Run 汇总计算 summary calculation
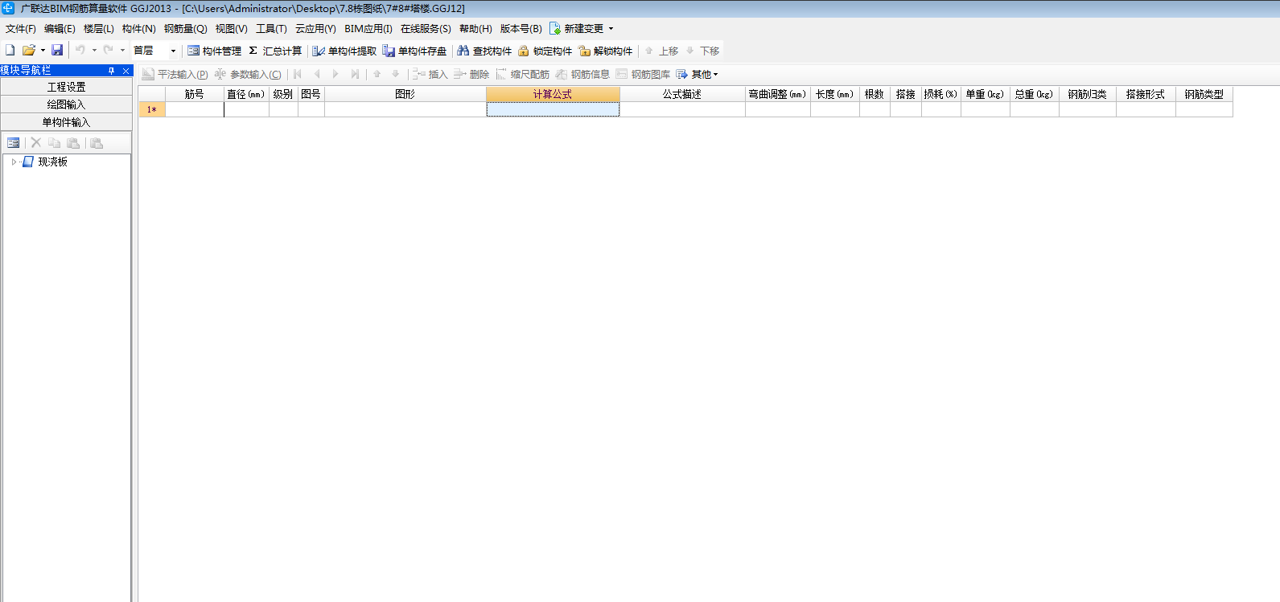 (x=275, y=51)
